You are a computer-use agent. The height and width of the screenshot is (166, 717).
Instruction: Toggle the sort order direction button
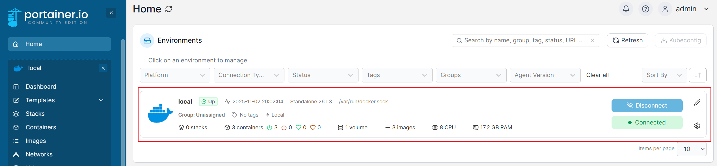click(x=697, y=75)
